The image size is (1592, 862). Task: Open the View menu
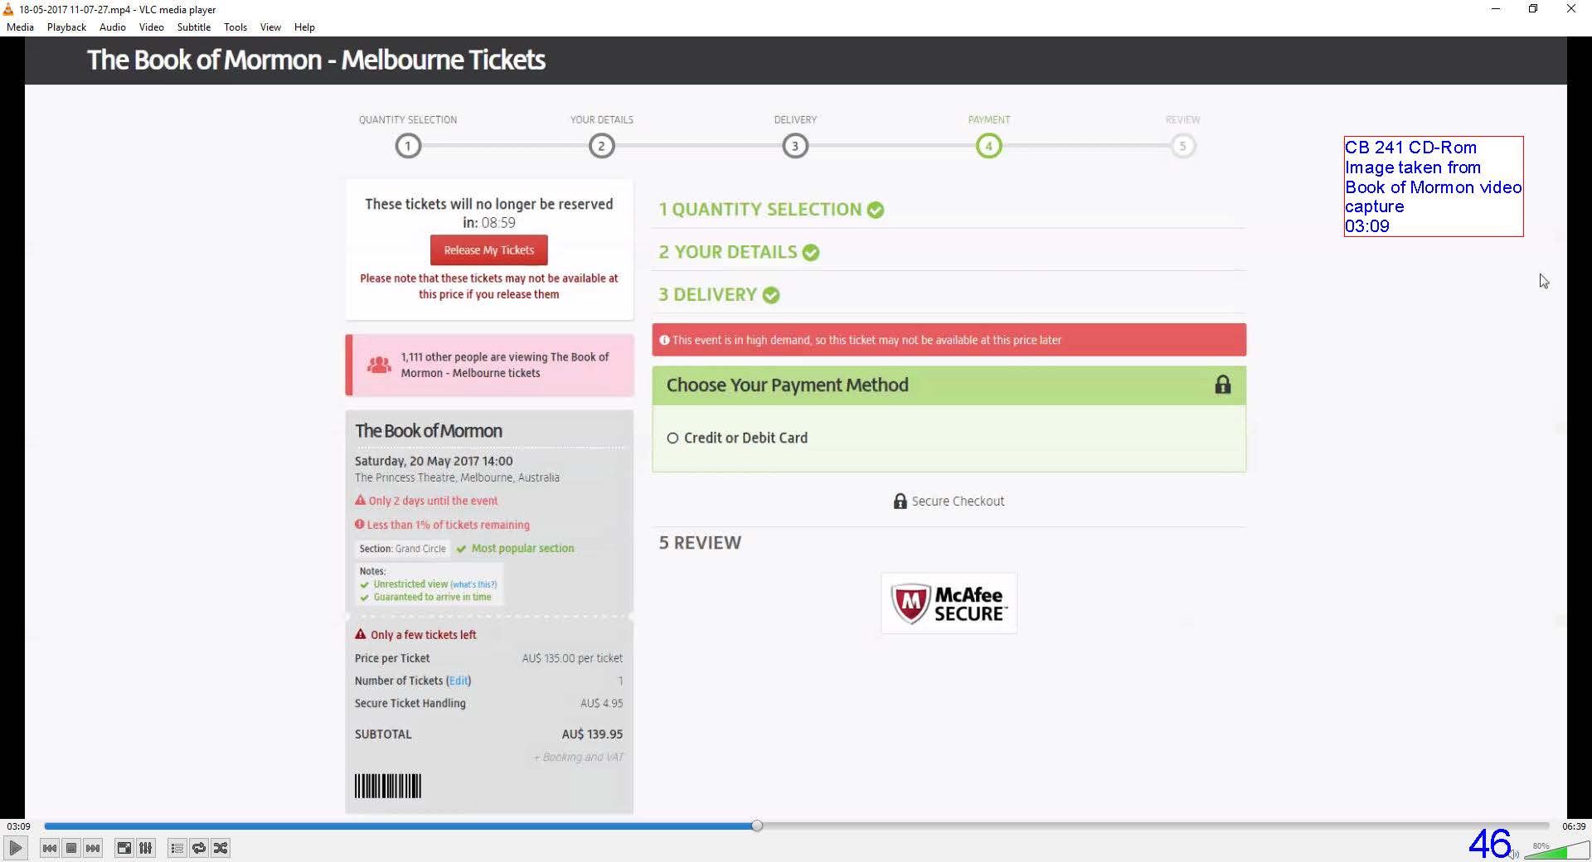270,27
